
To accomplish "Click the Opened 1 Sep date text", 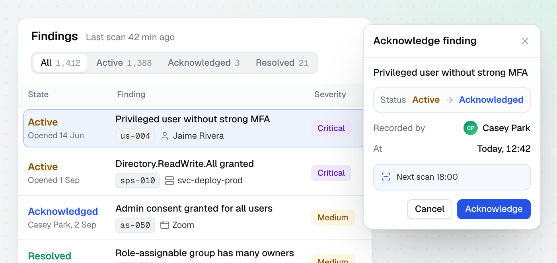I will pyautogui.click(x=54, y=180).
